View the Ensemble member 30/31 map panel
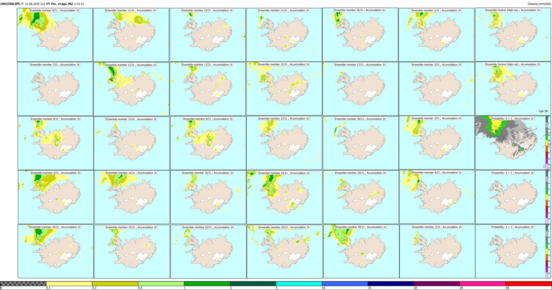 pos(361,251)
